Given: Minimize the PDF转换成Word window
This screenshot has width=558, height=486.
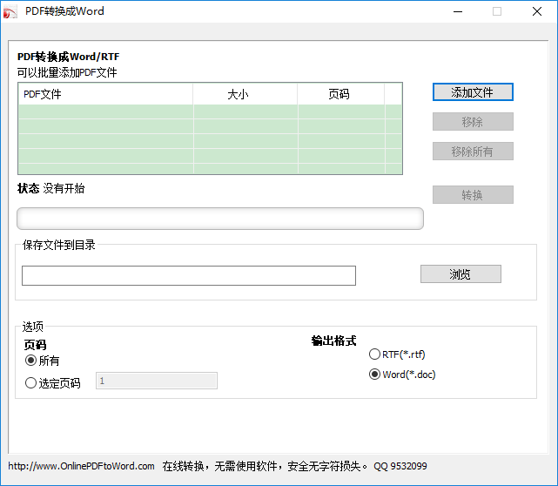Looking at the screenshot, I should [x=458, y=11].
